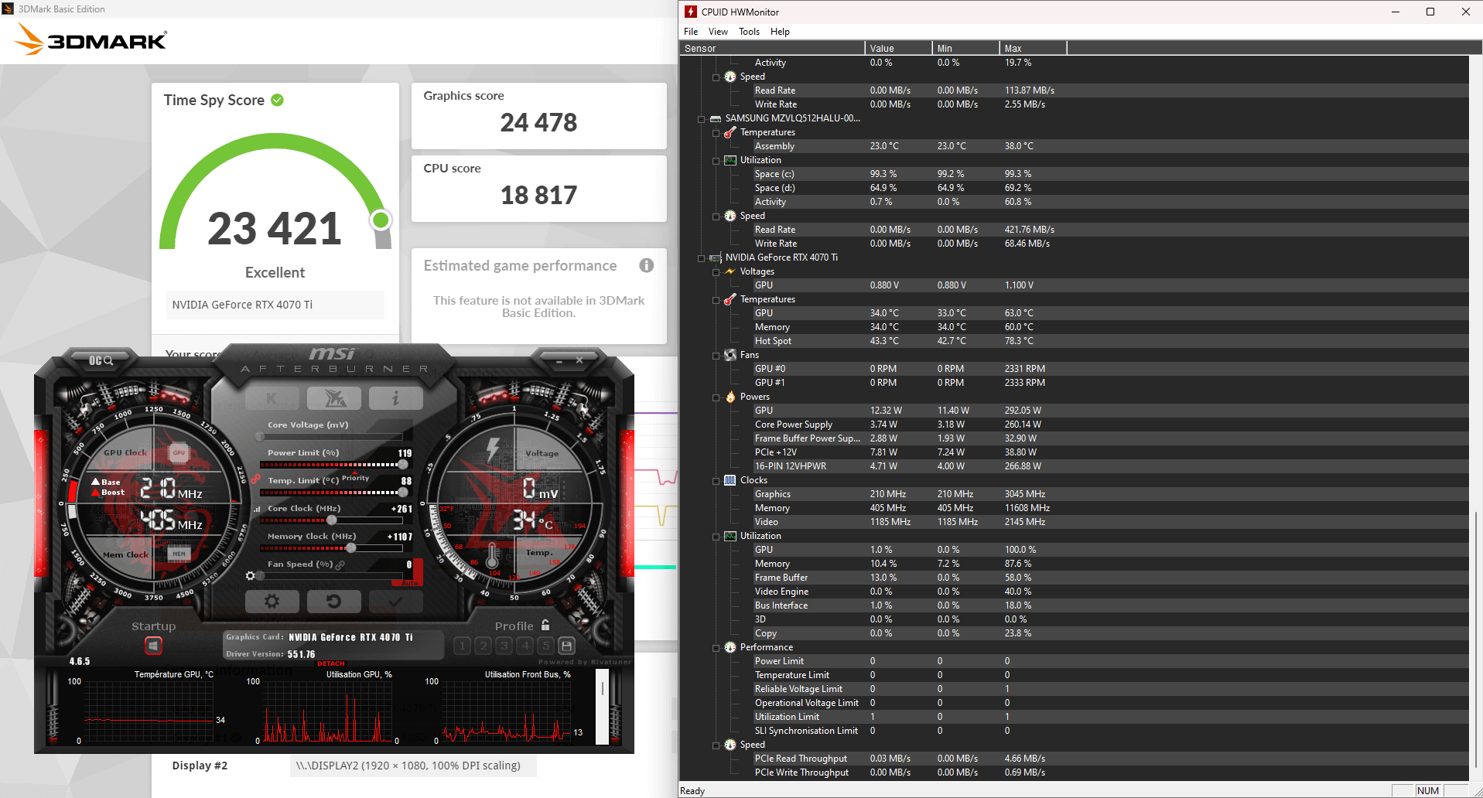Click the GPU chip button on the clock gauge

179,453
